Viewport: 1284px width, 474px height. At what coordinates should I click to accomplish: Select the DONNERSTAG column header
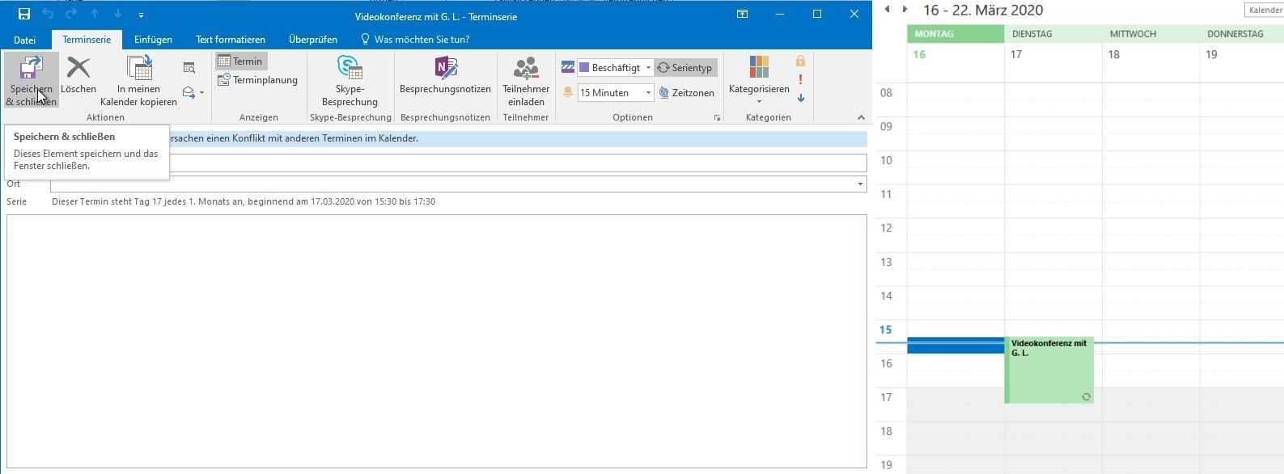click(x=1242, y=34)
